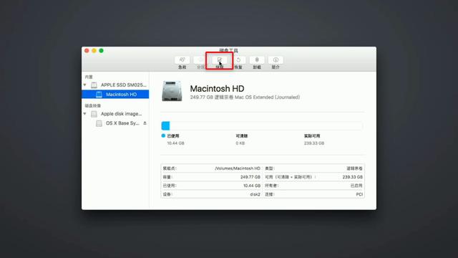Unmount the volume with the 卸载 button
This screenshot has height=258, width=458.
click(257, 60)
